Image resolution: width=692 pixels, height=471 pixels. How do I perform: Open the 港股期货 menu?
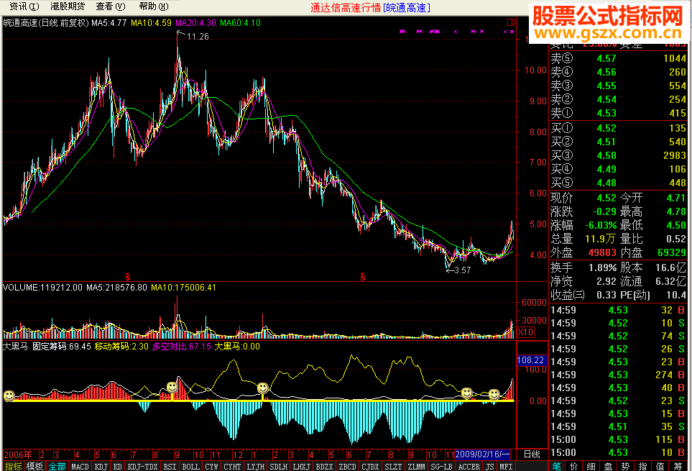[68, 6]
